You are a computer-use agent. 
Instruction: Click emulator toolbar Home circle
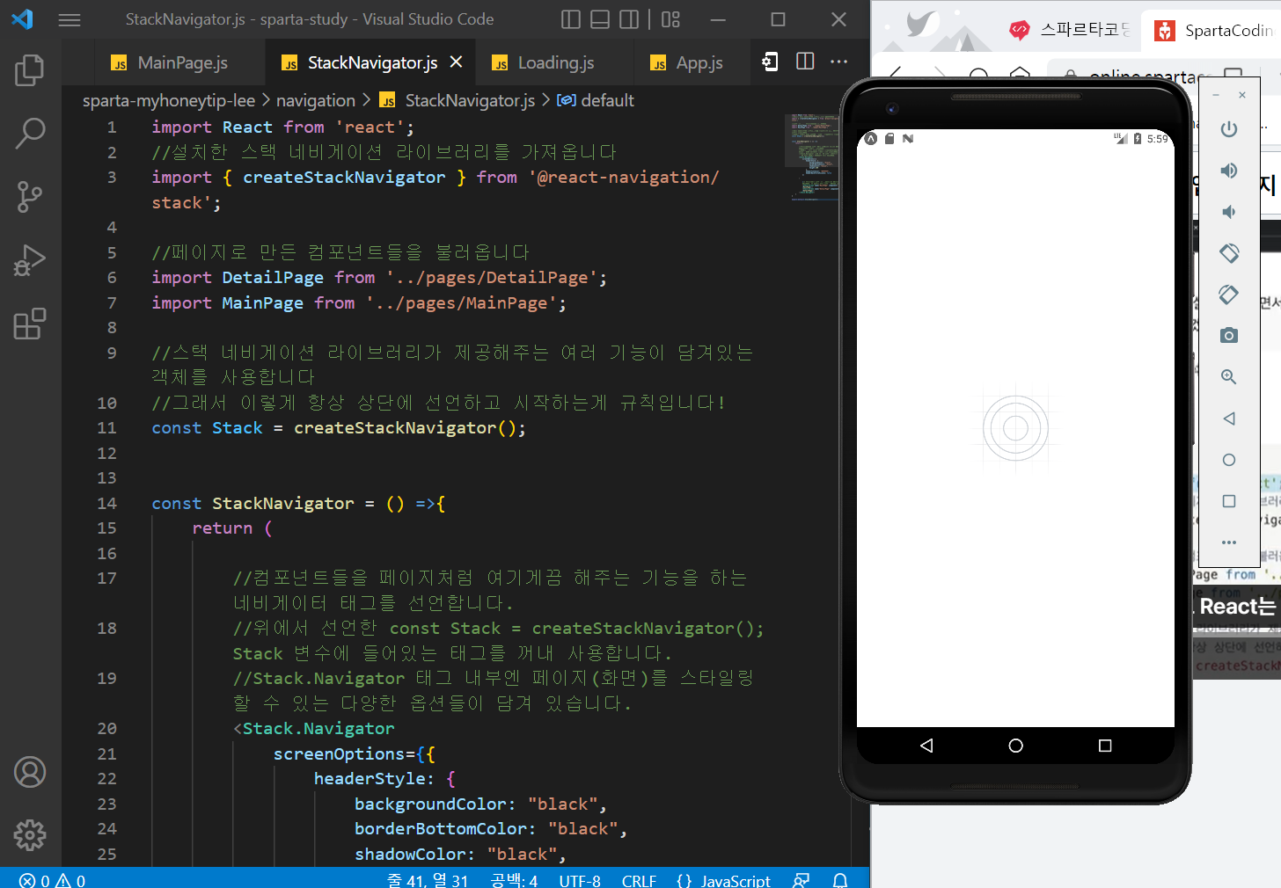[1229, 460]
